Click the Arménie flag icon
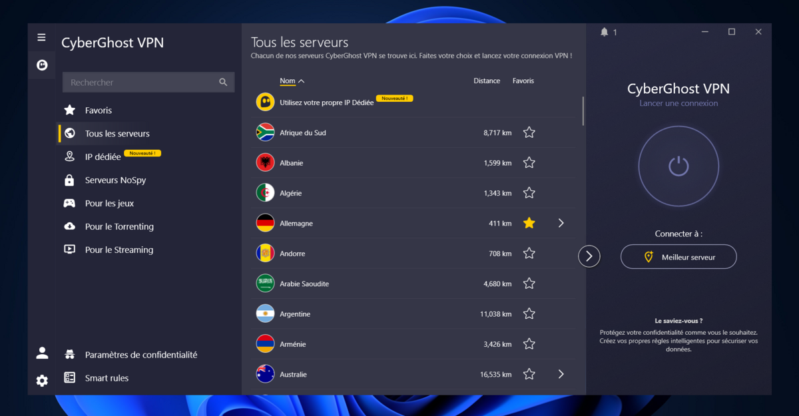Image resolution: width=799 pixels, height=416 pixels. click(x=265, y=344)
